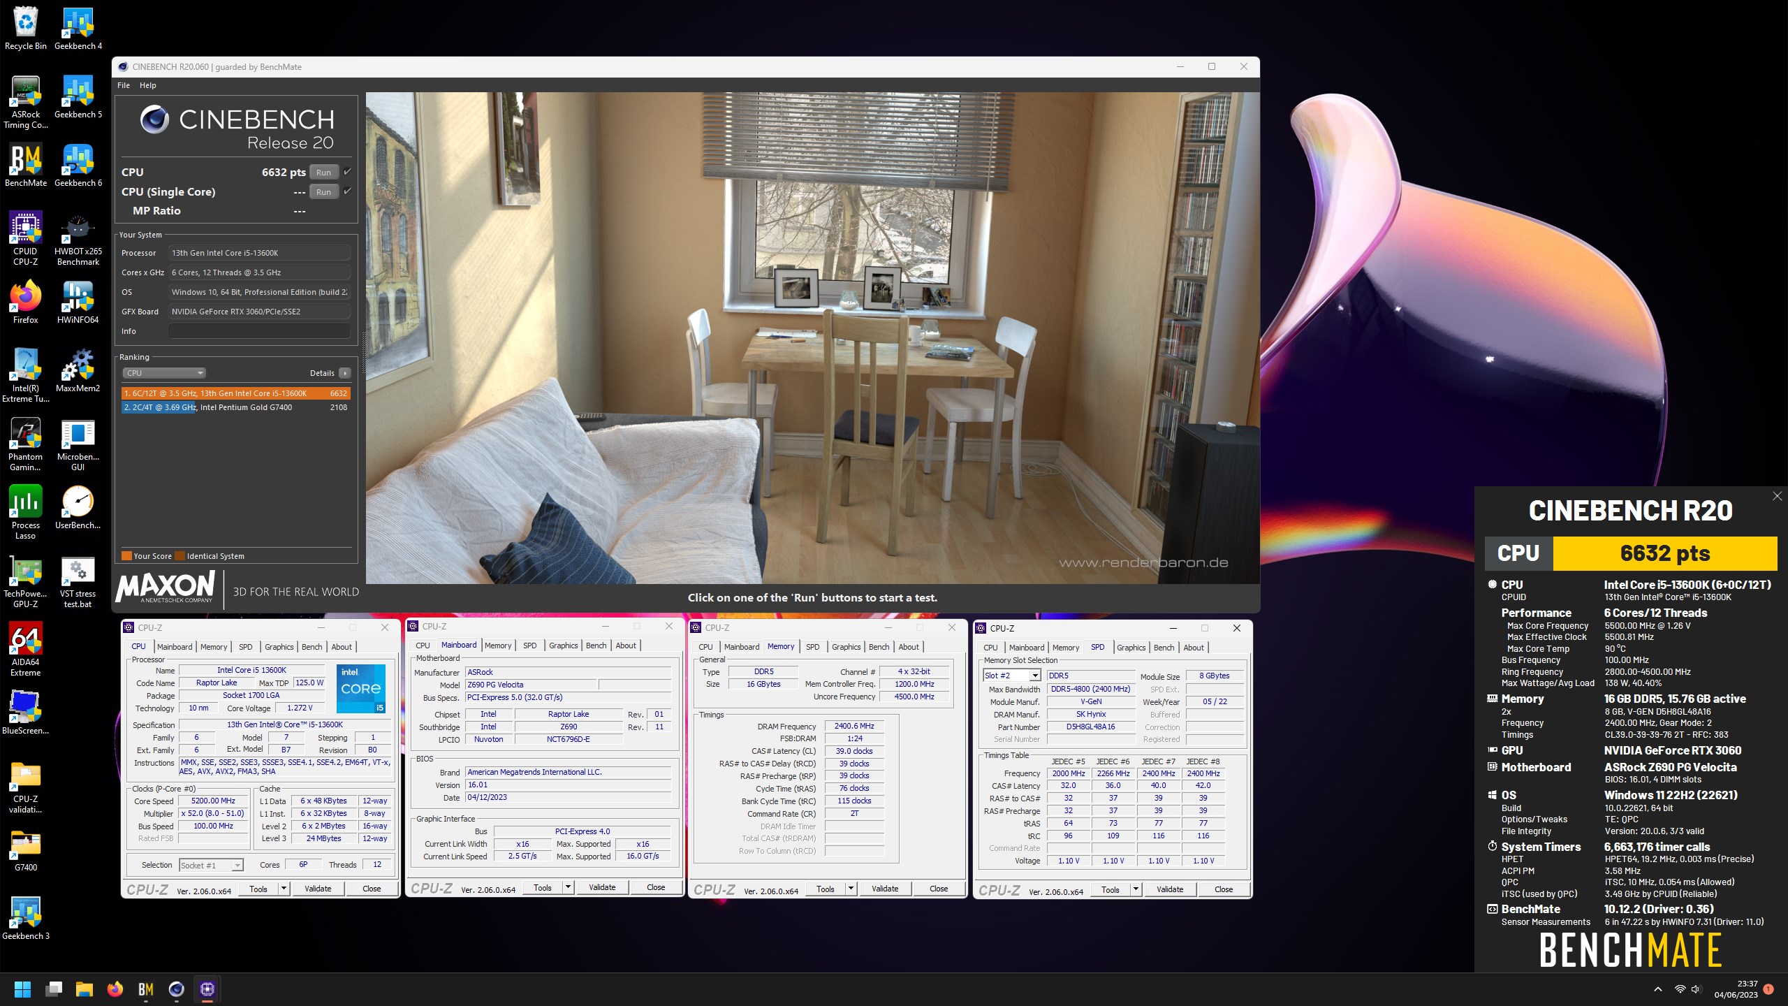Viewport: 1788px width, 1006px height.
Task: Open the Process Lasso desktop icon
Action: (26, 513)
